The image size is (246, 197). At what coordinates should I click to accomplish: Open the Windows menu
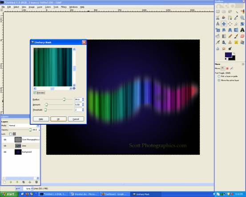tap(73, 7)
